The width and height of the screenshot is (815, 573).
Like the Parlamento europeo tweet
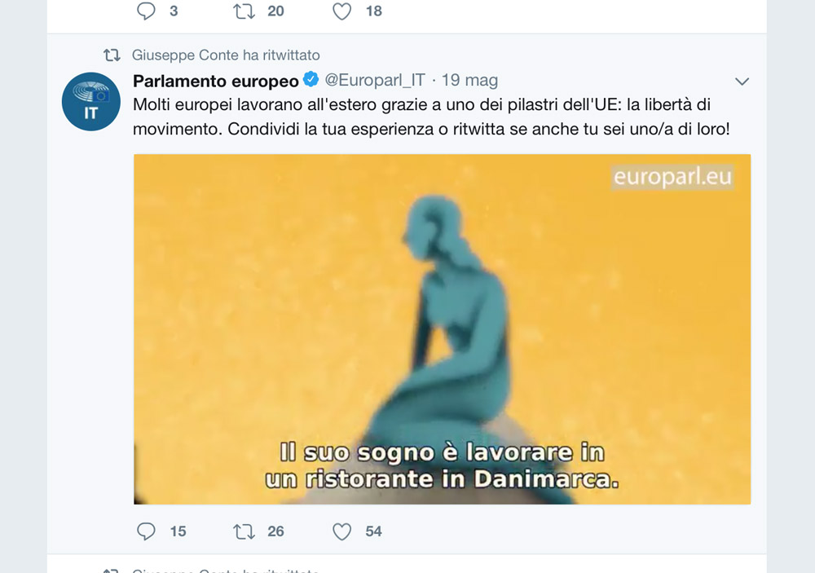click(341, 531)
